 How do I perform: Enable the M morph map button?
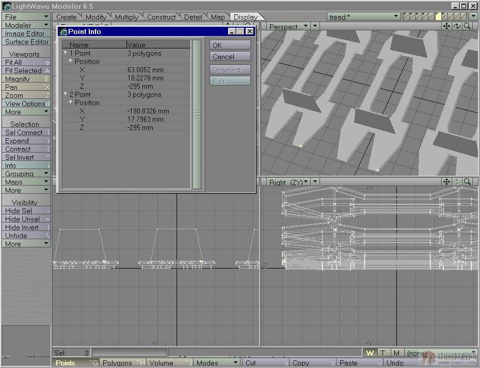click(x=396, y=353)
